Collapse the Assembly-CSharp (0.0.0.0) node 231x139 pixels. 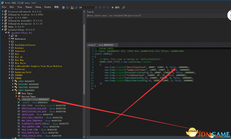coord(3,30)
